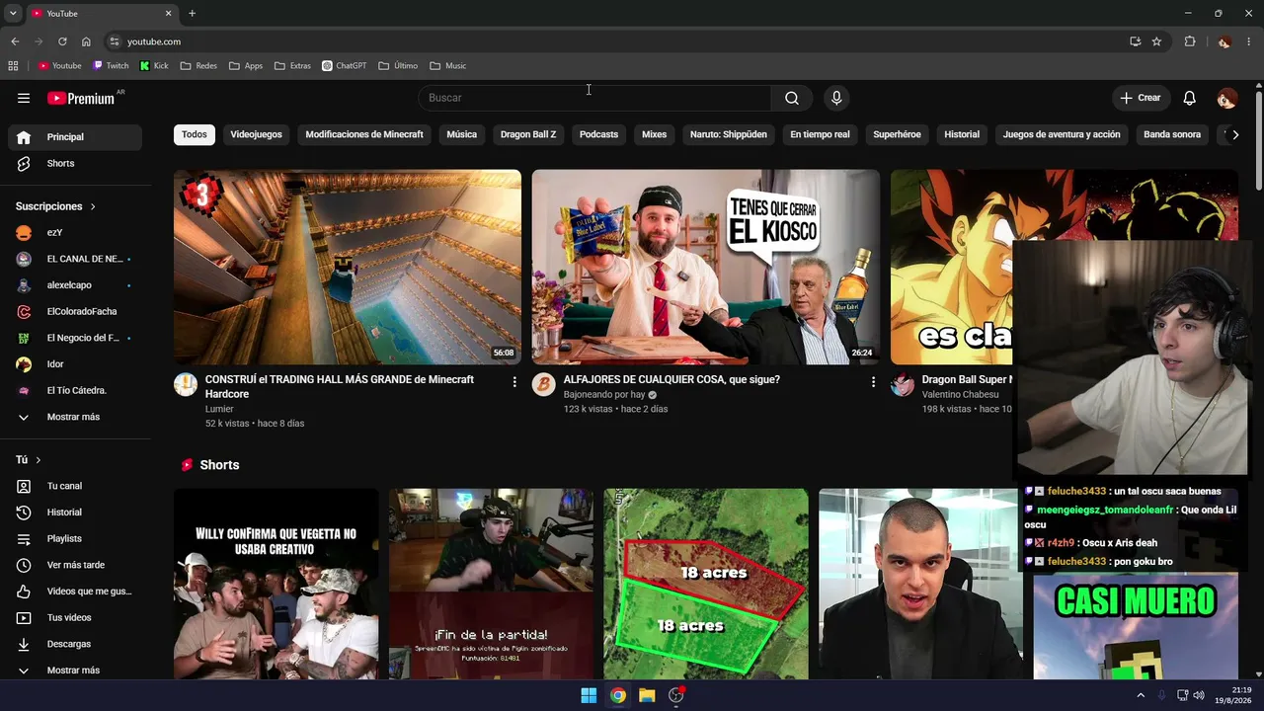Reload the page in Chrome
This screenshot has height=711, width=1264.
coord(62,41)
